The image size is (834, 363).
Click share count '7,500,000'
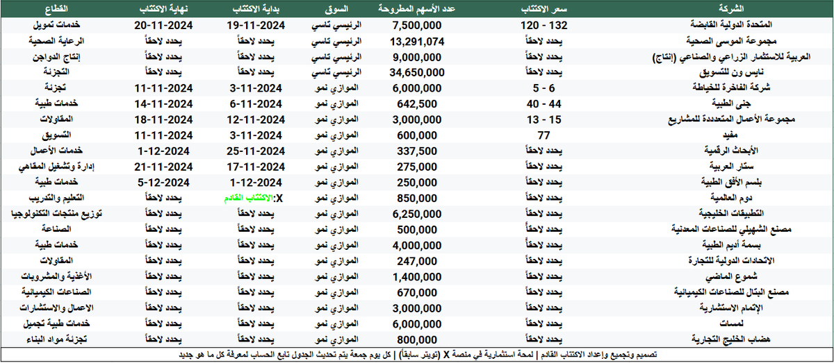(x=418, y=25)
